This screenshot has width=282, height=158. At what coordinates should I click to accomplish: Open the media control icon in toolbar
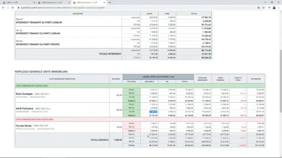coord(269,8)
